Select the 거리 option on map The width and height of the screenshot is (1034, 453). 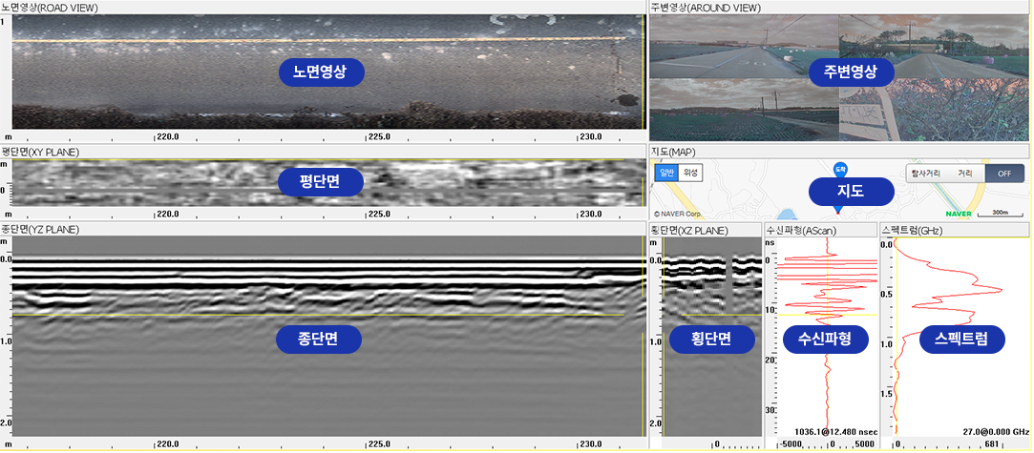coord(964,174)
